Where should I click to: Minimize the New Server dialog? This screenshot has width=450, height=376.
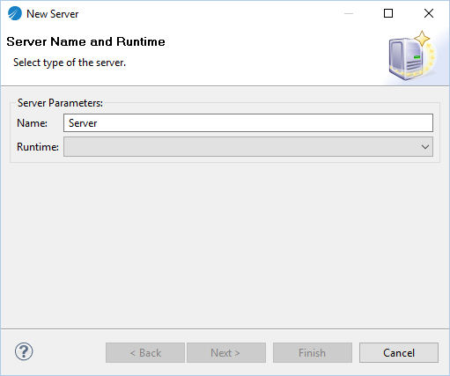pyautogui.click(x=349, y=13)
